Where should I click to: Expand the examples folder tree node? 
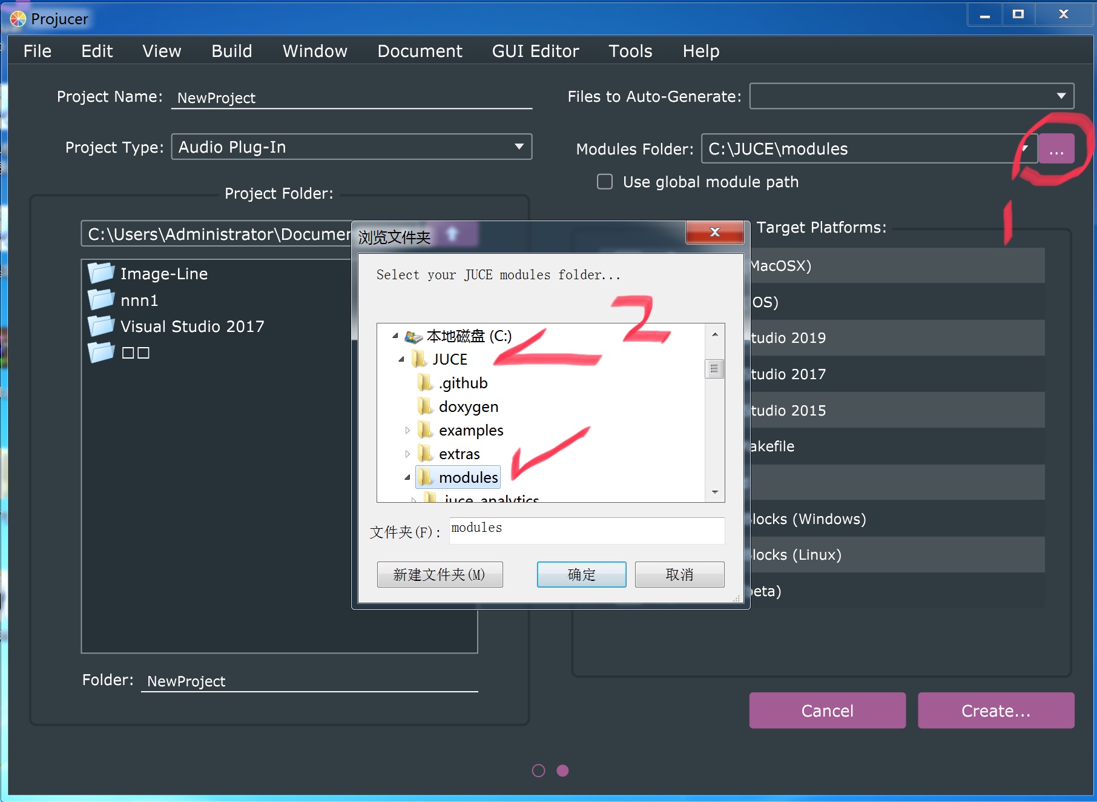[407, 431]
